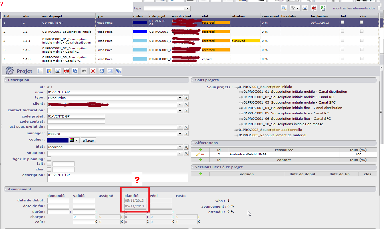Tick the 'clos' checkbox in Description
Image resolution: width=385 pixels, height=229 pixels.
point(49,170)
